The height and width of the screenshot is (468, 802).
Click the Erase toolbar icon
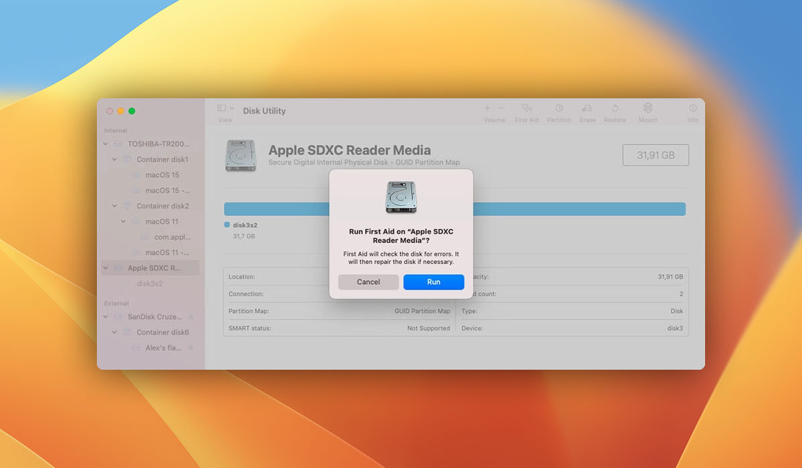[587, 108]
